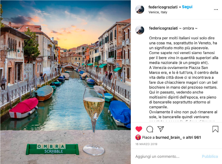The height and width of the screenshot is (164, 222).
Task: Click caption profile picture avatar
Action: click(140, 30)
